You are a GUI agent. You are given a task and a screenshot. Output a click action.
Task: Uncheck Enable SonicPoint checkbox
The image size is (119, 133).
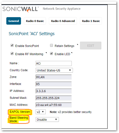[x=12, y=45]
